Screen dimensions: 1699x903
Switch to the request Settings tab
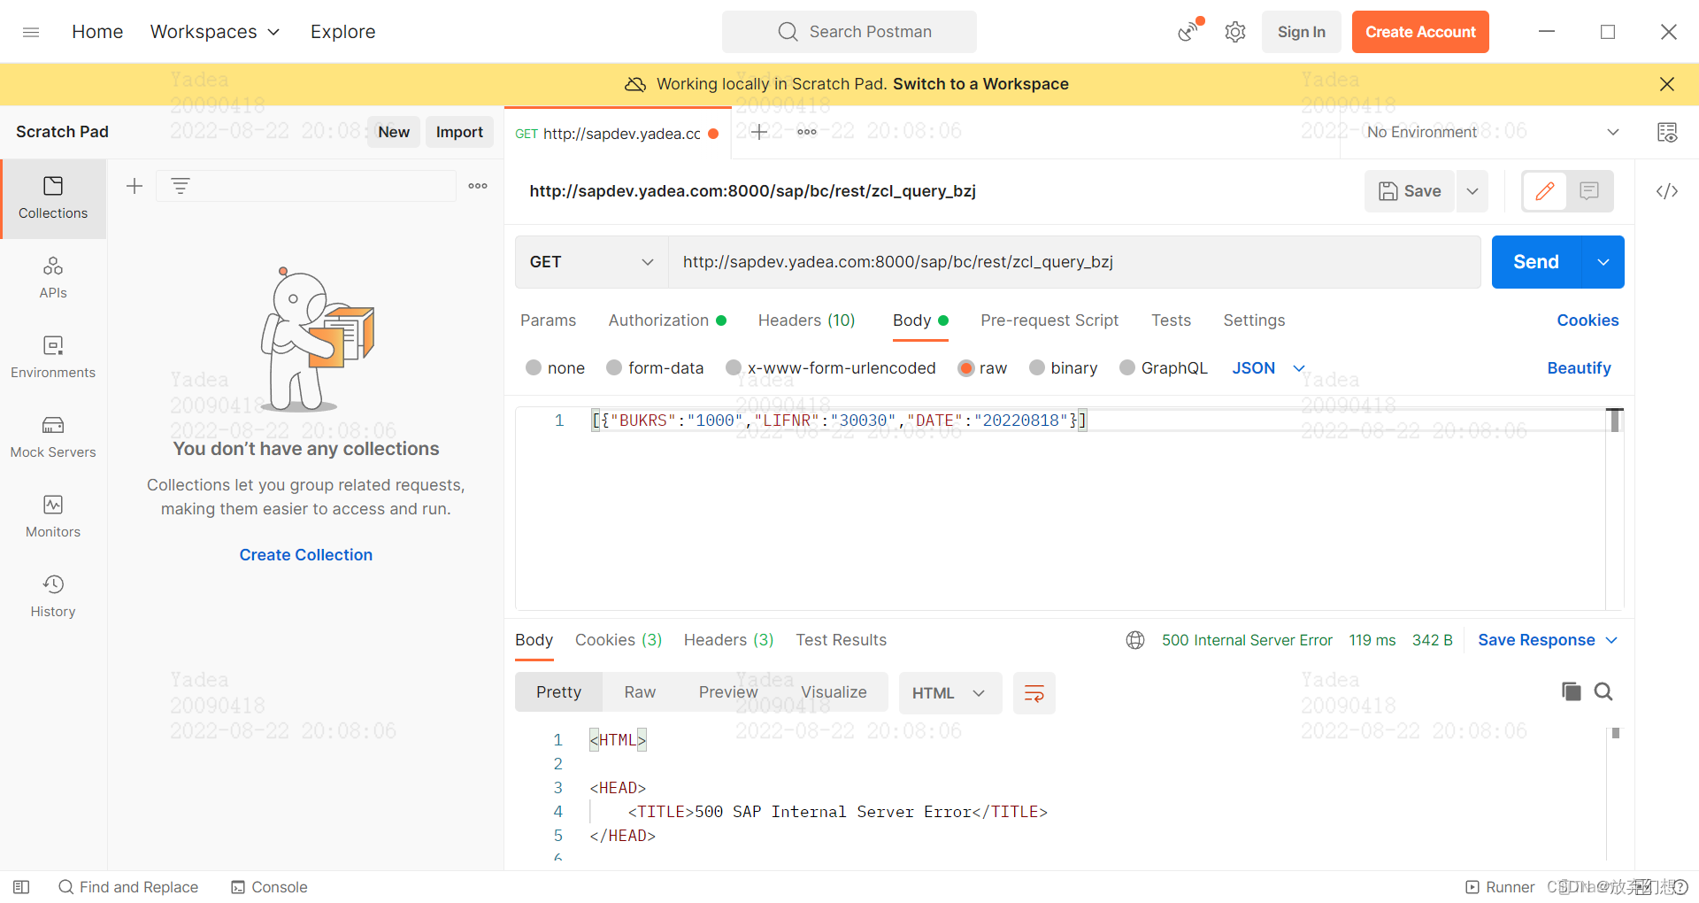click(1254, 320)
